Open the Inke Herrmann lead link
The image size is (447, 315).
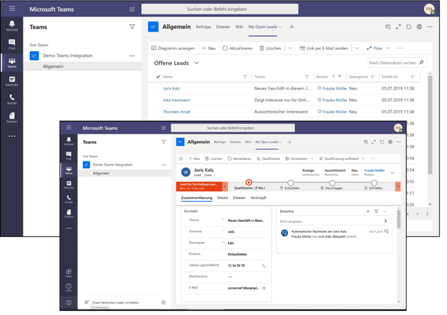tap(176, 100)
